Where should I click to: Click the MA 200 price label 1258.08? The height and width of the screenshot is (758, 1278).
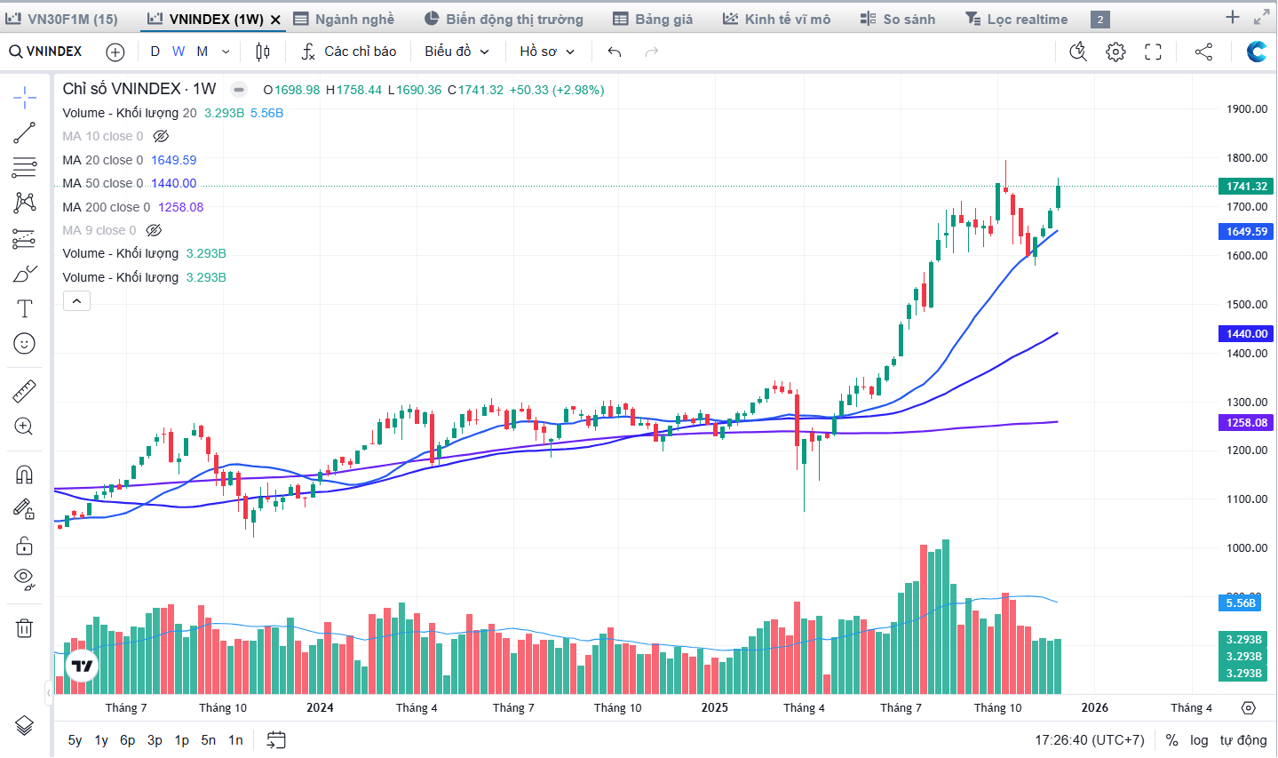coord(1246,423)
